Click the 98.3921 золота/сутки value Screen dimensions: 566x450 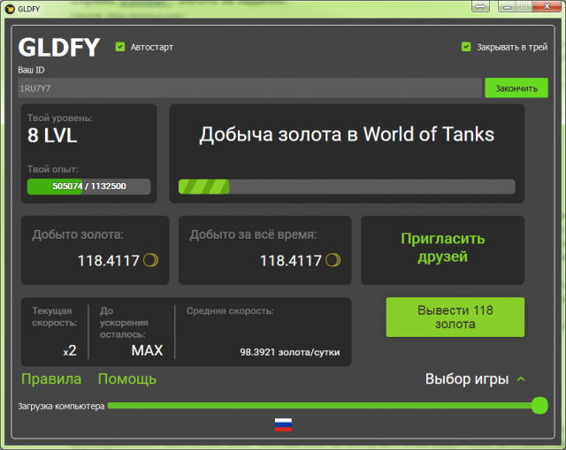point(290,352)
